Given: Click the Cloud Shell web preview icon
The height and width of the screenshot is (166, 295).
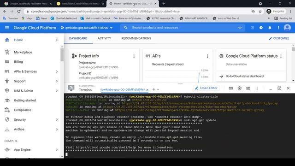Looking at the screenshot, I should coord(248,88).
